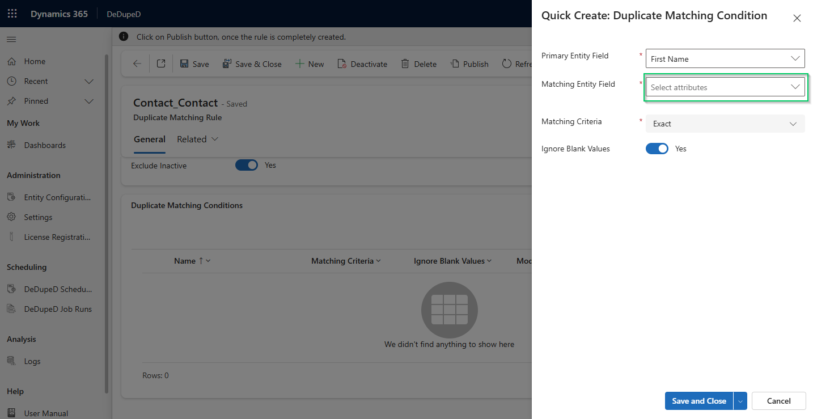The image size is (813, 419).
Task: Click the Publish command
Action: [x=469, y=64]
